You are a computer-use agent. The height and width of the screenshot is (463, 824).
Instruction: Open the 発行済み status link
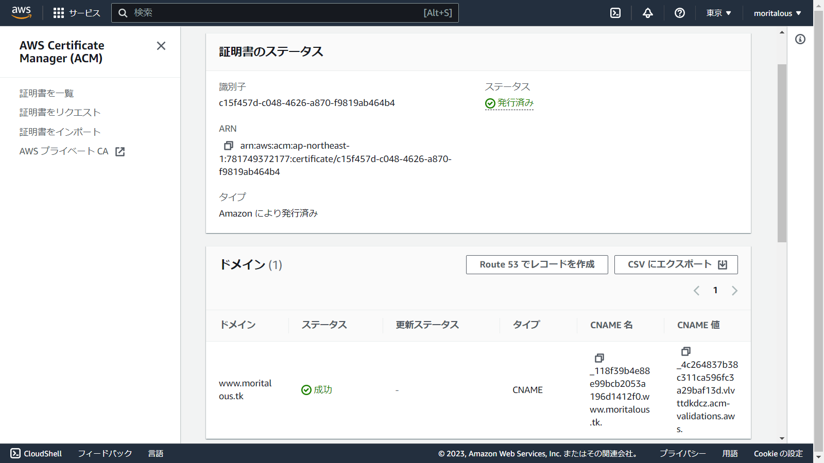[x=514, y=103]
